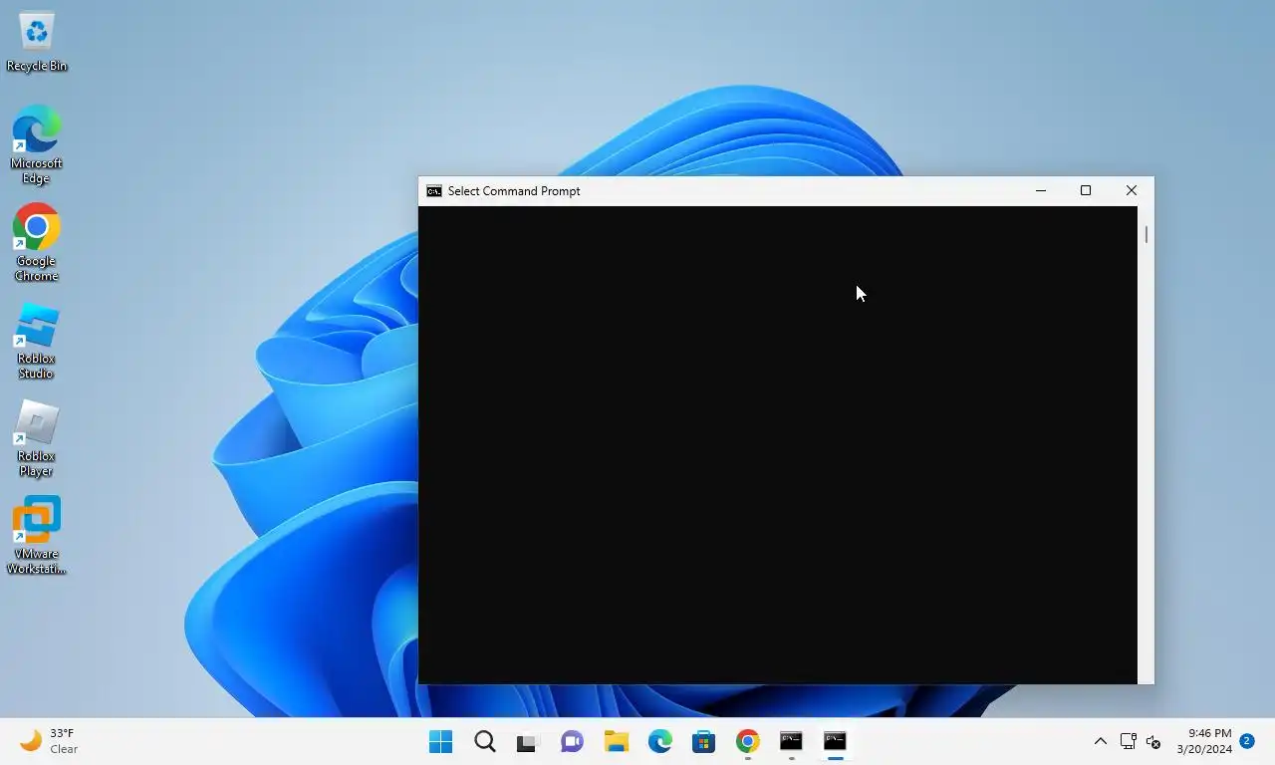Launch Microsoft Edge from the taskbar
1275x765 pixels.
point(659,741)
